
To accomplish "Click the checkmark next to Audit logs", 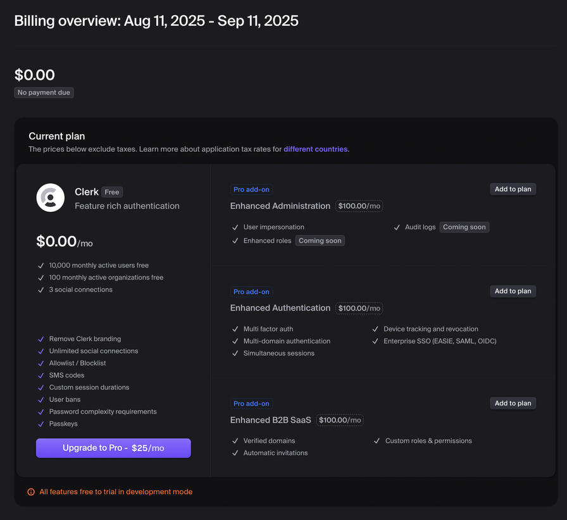I will (397, 227).
